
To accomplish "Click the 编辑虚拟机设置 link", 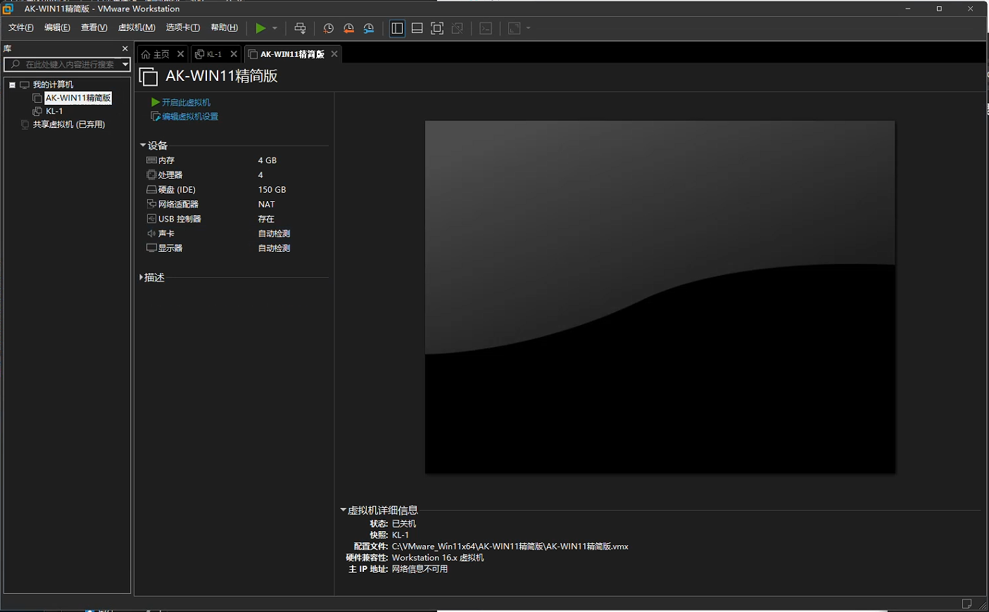I will click(x=190, y=117).
